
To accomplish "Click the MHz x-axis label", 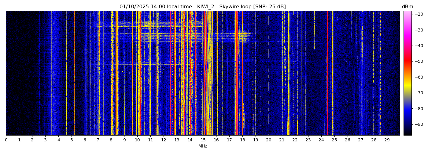I will [203, 146].
